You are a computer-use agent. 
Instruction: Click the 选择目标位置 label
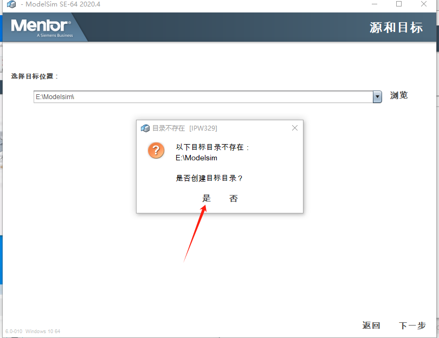[x=35, y=76]
